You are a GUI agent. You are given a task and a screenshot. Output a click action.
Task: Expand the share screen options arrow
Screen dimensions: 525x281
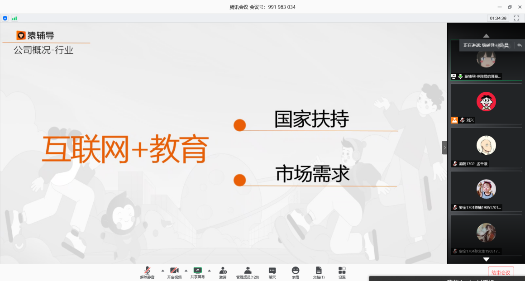(x=209, y=271)
